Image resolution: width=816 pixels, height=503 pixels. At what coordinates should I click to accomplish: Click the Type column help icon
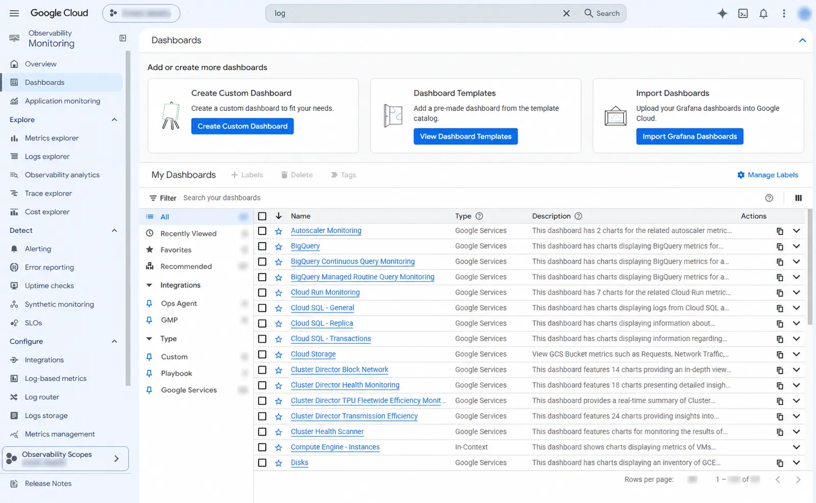coord(479,216)
